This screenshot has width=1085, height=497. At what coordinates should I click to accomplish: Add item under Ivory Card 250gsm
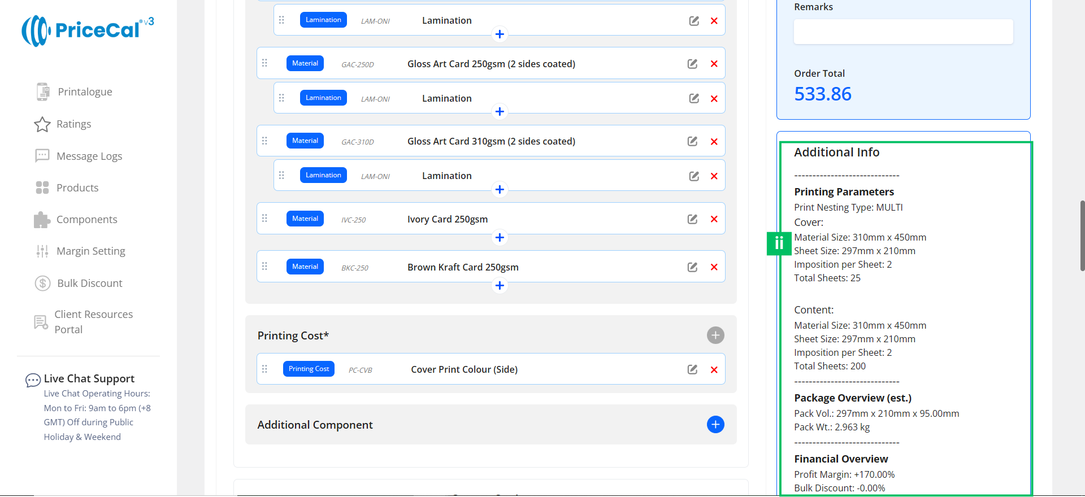pyautogui.click(x=500, y=238)
